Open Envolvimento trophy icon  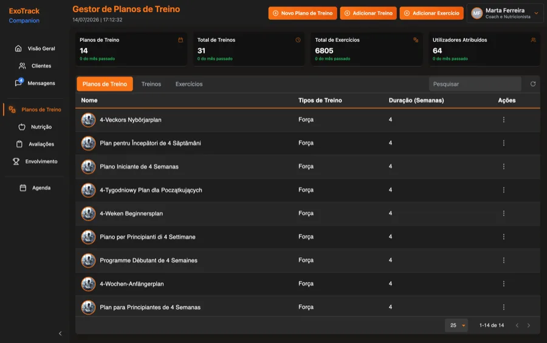[x=16, y=161]
